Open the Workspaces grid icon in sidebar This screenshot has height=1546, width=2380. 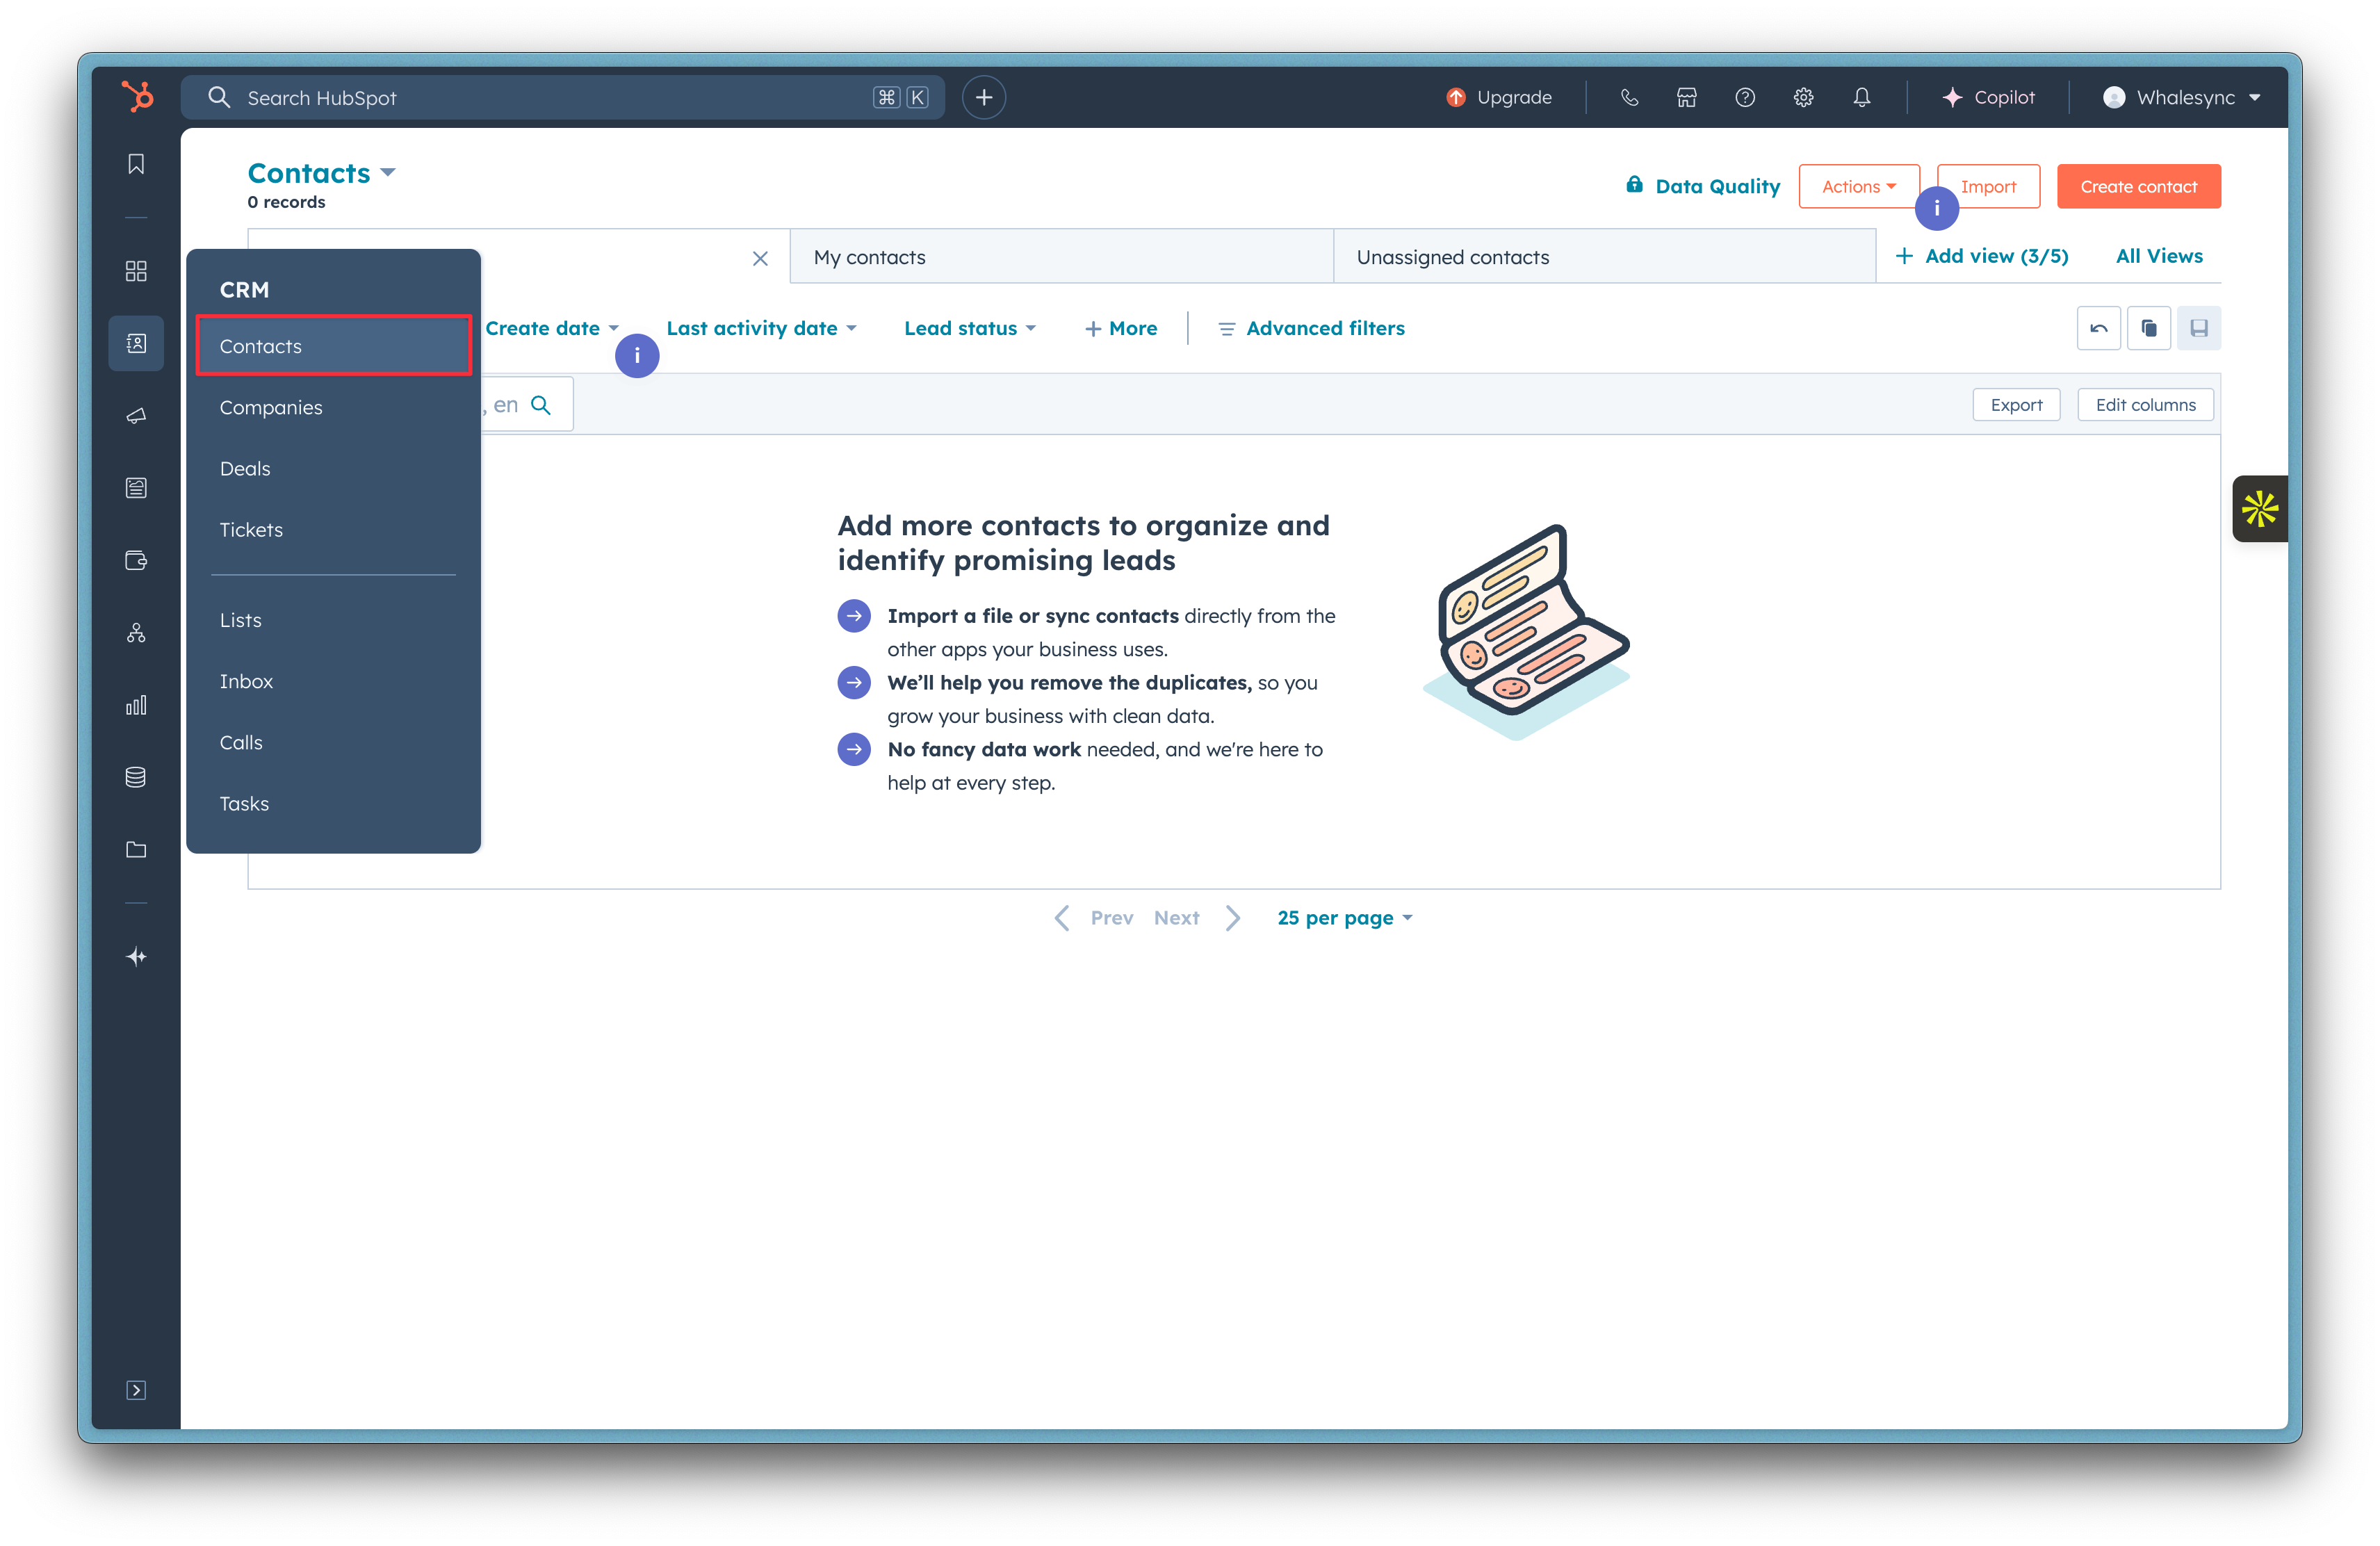pos(136,271)
